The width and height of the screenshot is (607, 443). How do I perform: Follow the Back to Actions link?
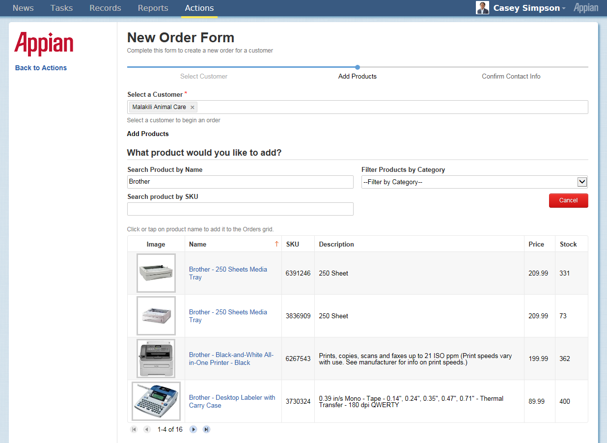coord(41,68)
